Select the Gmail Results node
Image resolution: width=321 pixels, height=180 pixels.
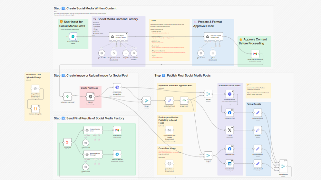(117, 130)
